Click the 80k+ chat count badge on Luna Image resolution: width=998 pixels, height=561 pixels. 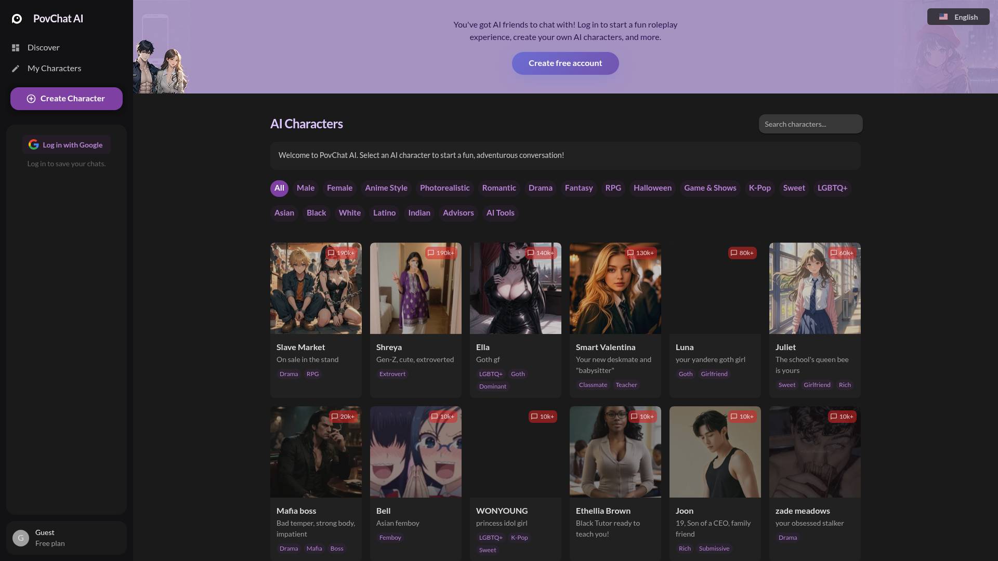[742, 253]
